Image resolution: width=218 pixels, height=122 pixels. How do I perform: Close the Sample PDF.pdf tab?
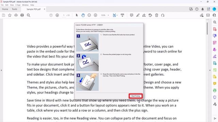click(44, 9)
